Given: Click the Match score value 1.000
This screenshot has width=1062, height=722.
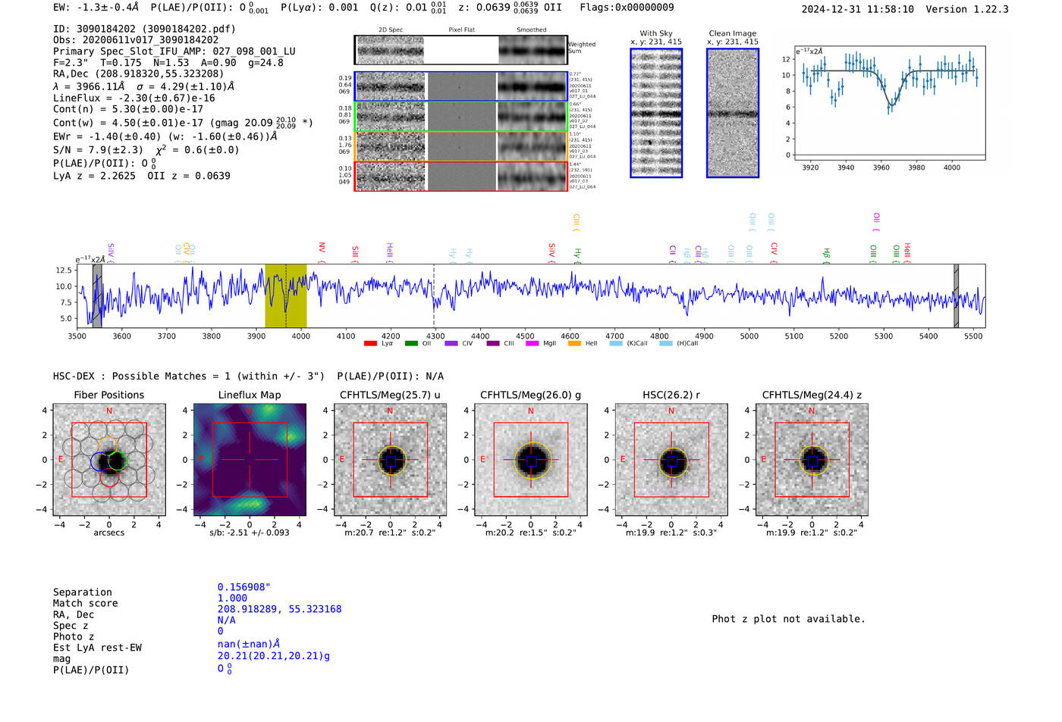Looking at the screenshot, I should coord(232,599).
